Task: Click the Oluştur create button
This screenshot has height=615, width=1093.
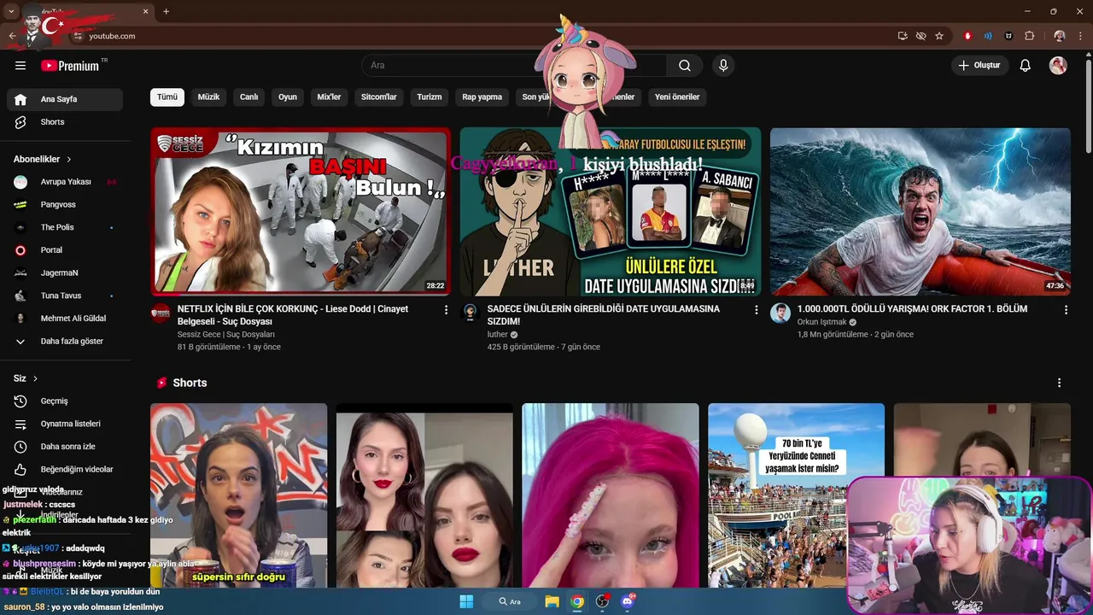Action: 979,66
